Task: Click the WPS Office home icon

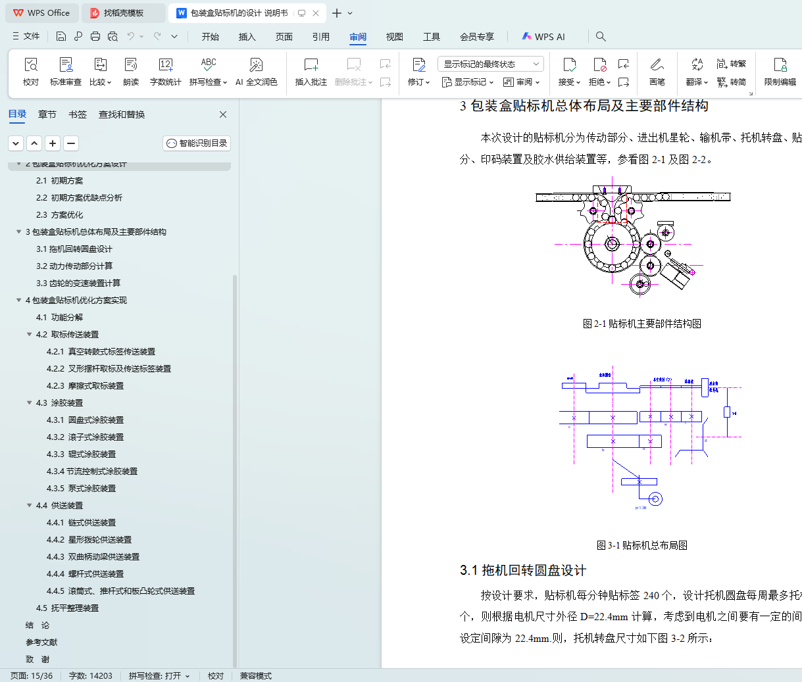Action: pos(41,13)
